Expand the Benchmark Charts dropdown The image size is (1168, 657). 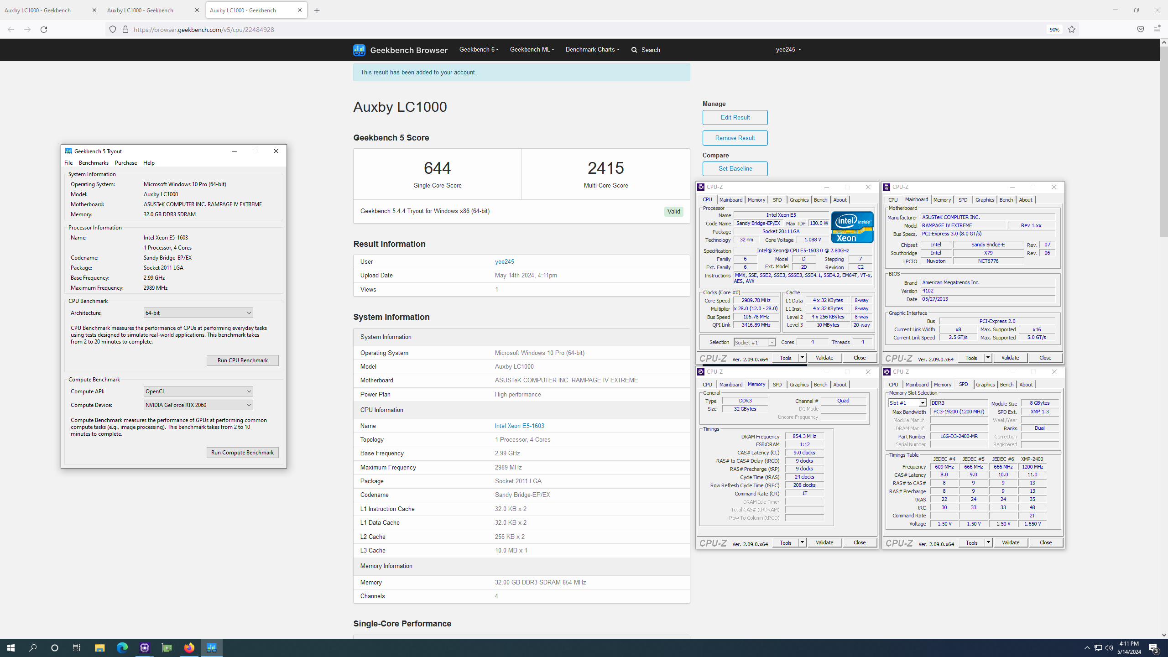[592, 49]
